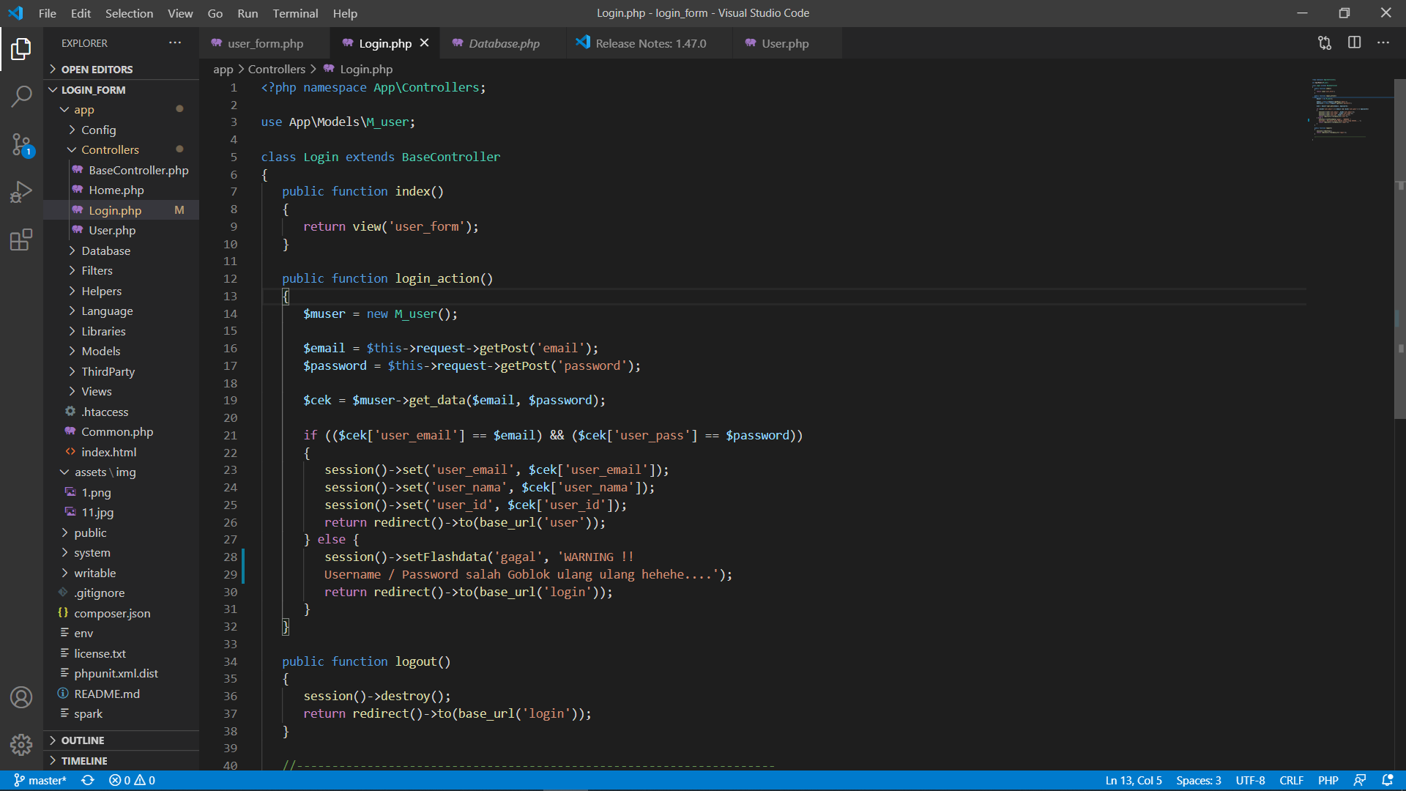1406x791 pixels.
Task: Open Source Control view with badge
Action: click(x=21, y=144)
